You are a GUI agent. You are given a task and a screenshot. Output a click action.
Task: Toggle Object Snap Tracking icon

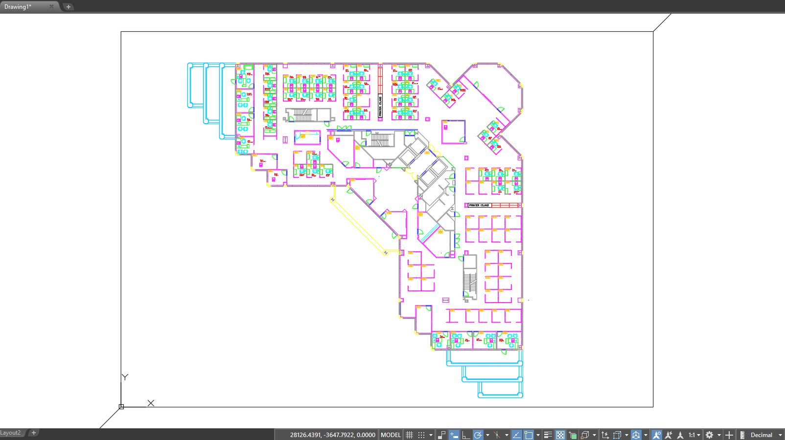click(516, 435)
